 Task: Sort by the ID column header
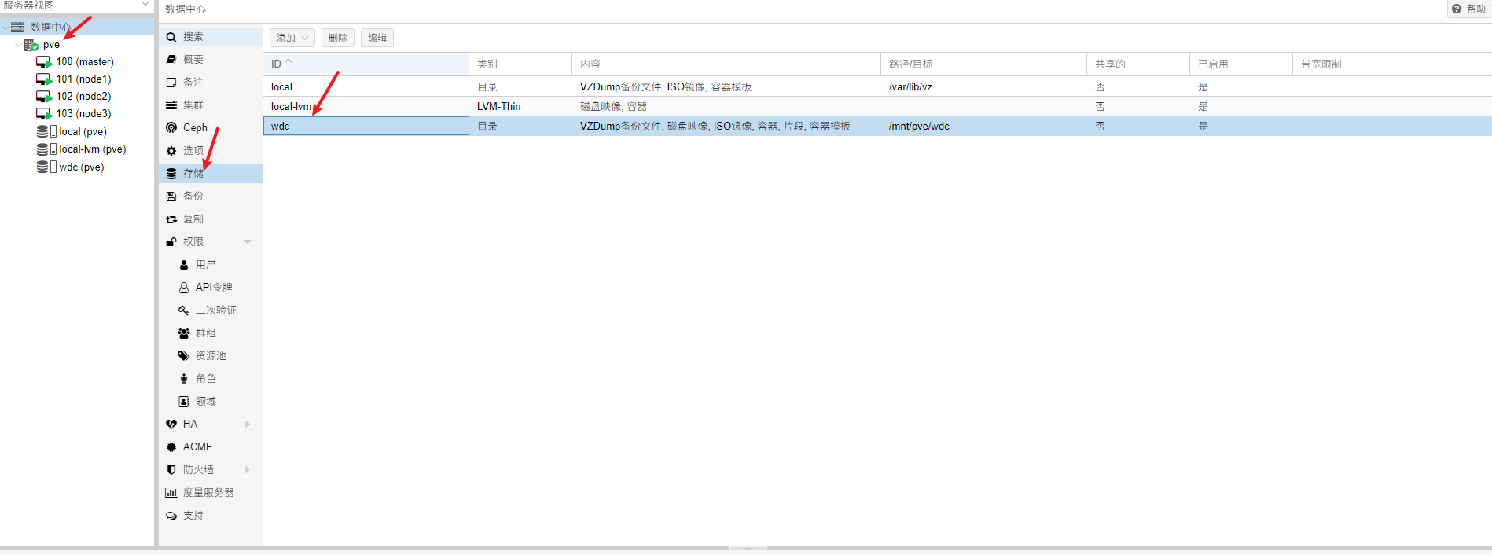click(x=366, y=64)
